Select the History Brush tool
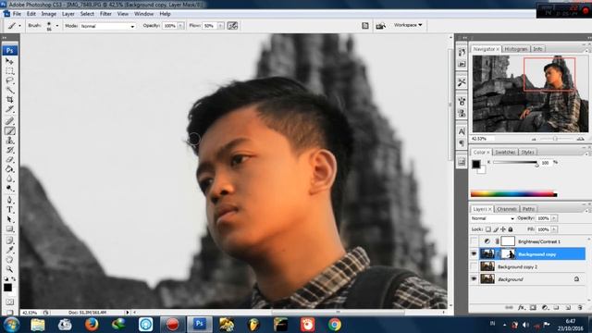The width and height of the screenshot is (592, 333). tap(10, 150)
